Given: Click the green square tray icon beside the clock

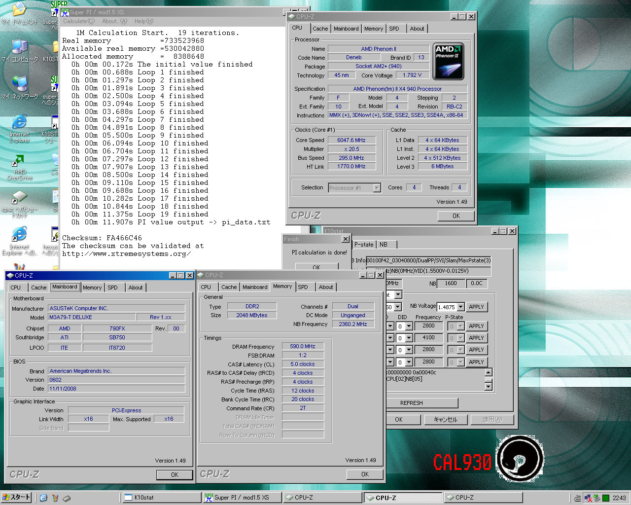Looking at the screenshot, I should pyautogui.click(x=606, y=498).
